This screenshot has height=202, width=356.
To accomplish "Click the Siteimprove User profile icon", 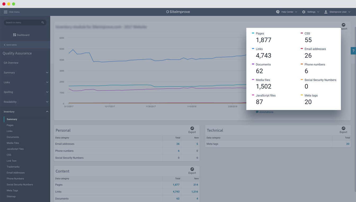I will pos(326,12).
